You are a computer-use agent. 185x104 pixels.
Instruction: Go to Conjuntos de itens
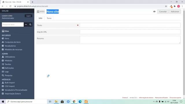click(11, 42)
